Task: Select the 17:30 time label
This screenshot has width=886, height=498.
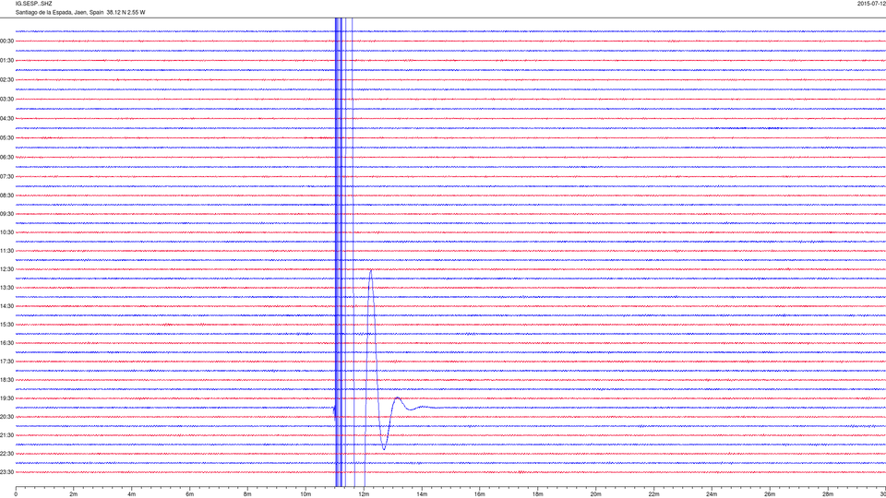Action: click(6, 362)
